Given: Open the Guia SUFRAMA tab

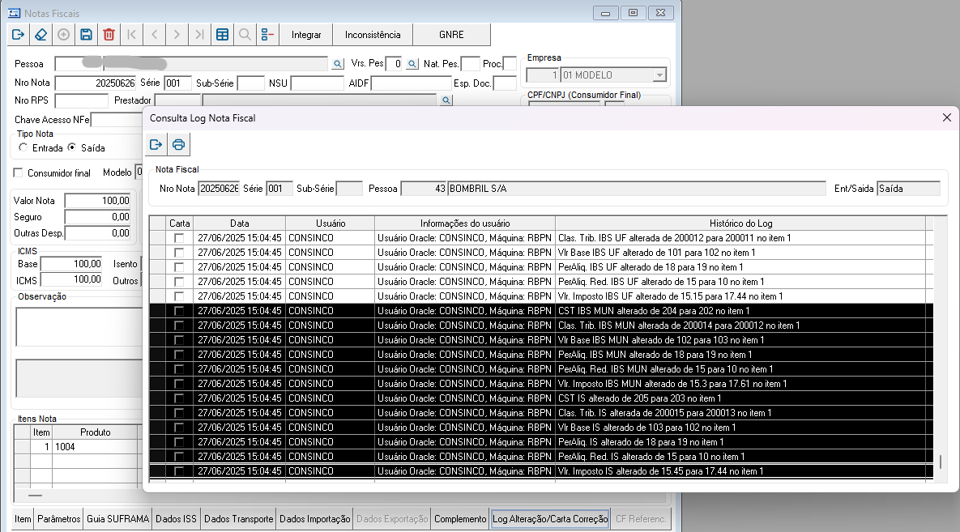Looking at the screenshot, I should click(117, 519).
